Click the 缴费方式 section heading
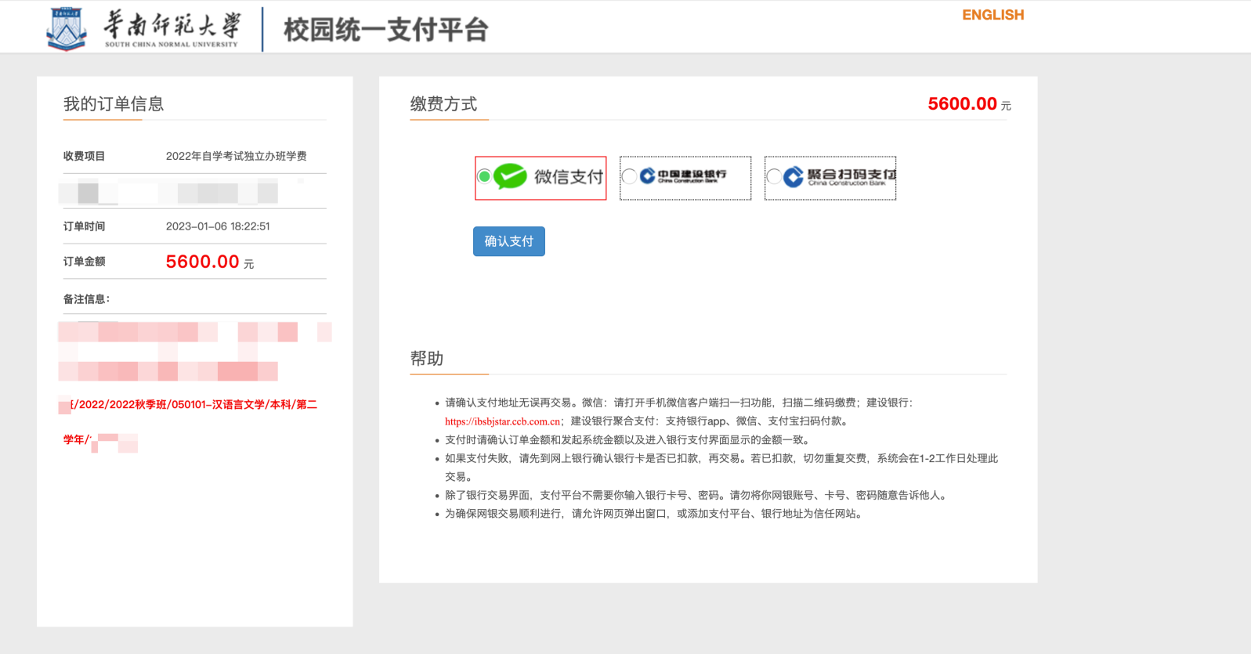Screen dimensions: 1251x654 pyautogui.click(x=443, y=104)
